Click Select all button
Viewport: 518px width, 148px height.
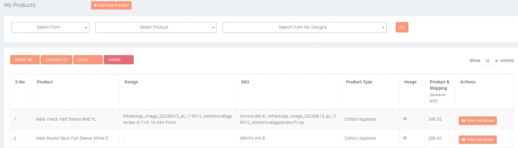[x=25, y=60]
